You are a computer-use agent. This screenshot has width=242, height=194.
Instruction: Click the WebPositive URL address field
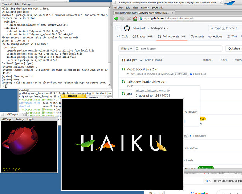point(191,19)
